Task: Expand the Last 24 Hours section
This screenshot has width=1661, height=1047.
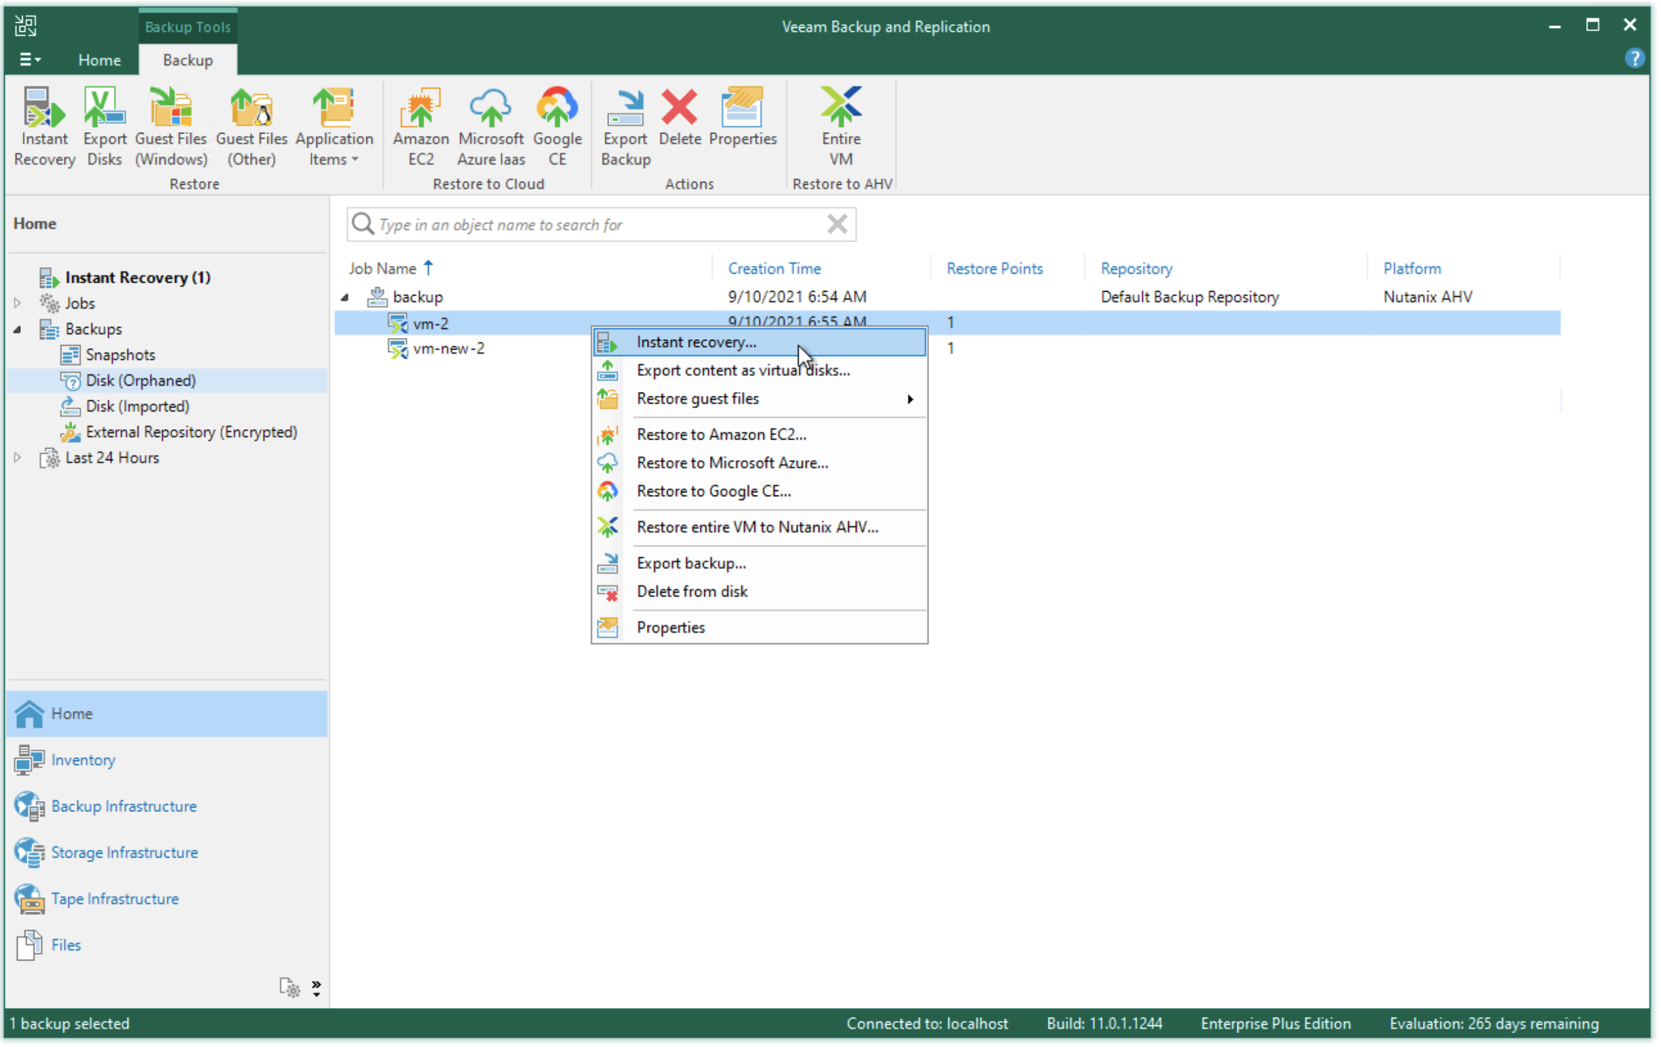Action: 17,457
